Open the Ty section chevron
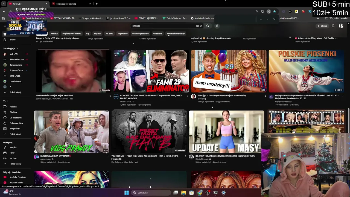 pos(7,101)
